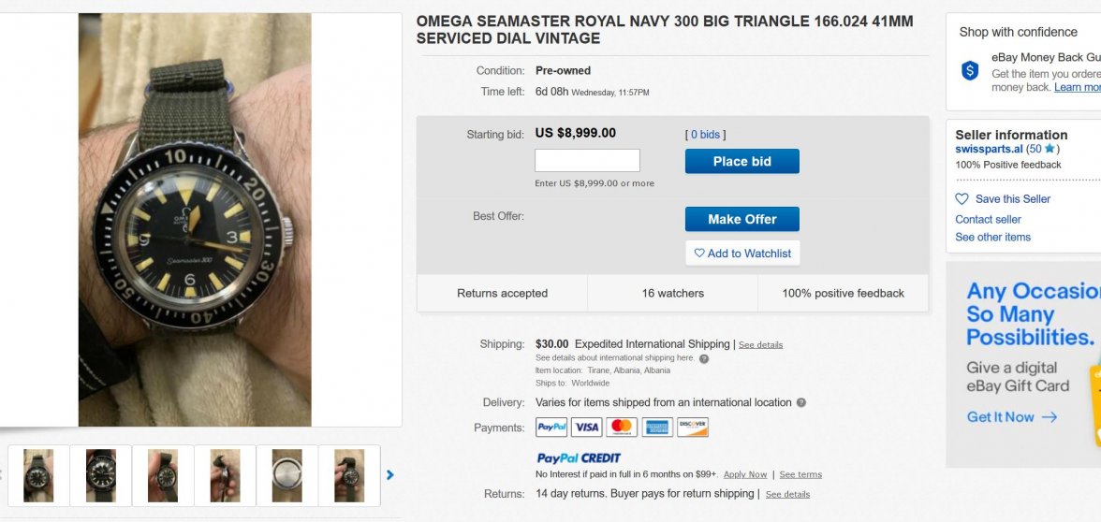Viewport: 1101px width, 522px height.
Task: Click the PayPal payment icon
Action: (x=551, y=428)
